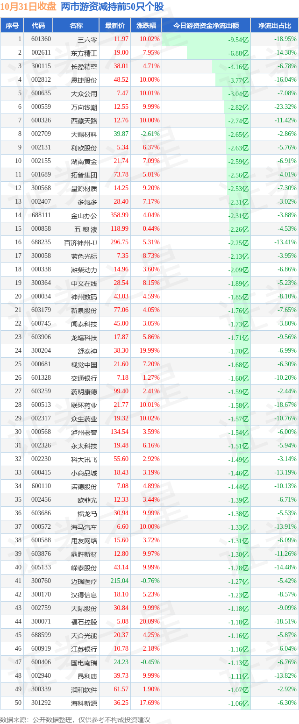Viewport: 299px width, 724px height.
Task: Click the 最新价 column header
Action: click(x=115, y=26)
